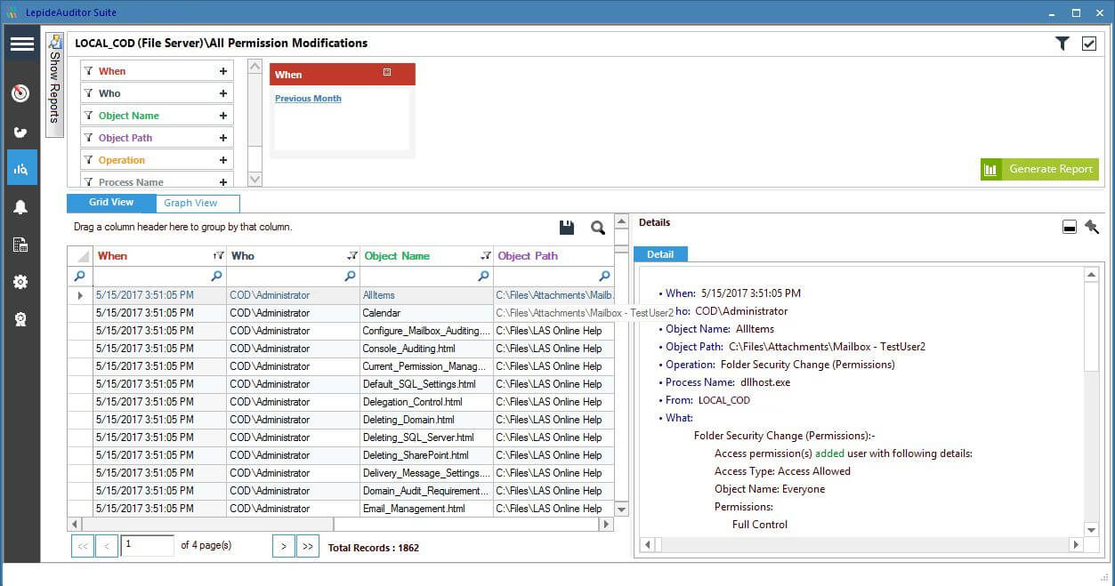Click filter list scroll up arrow

(x=255, y=67)
